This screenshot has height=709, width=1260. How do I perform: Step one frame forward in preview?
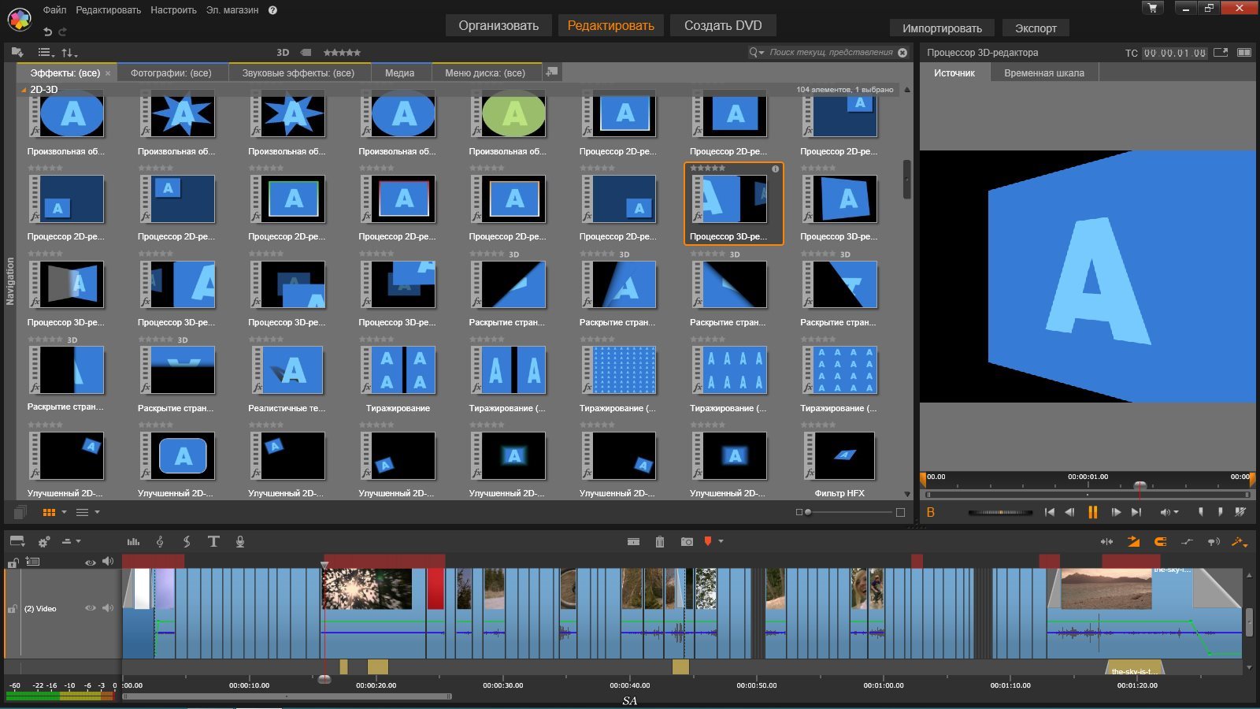coord(1116,512)
